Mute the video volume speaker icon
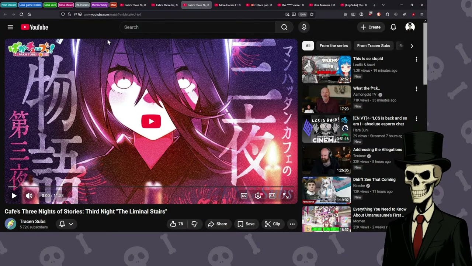The image size is (472, 266). click(29, 196)
